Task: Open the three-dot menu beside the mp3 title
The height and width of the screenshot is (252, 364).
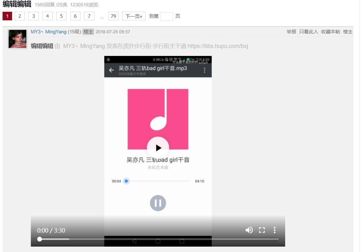Action: point(204,70)
